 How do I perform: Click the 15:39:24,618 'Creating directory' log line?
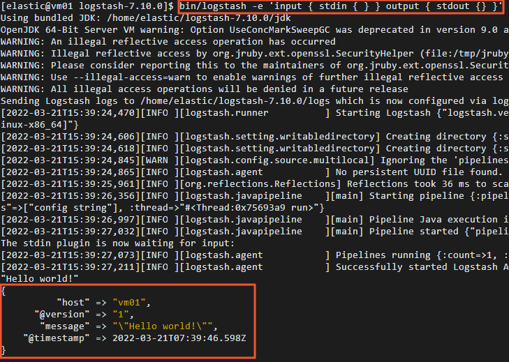[254, 149]
